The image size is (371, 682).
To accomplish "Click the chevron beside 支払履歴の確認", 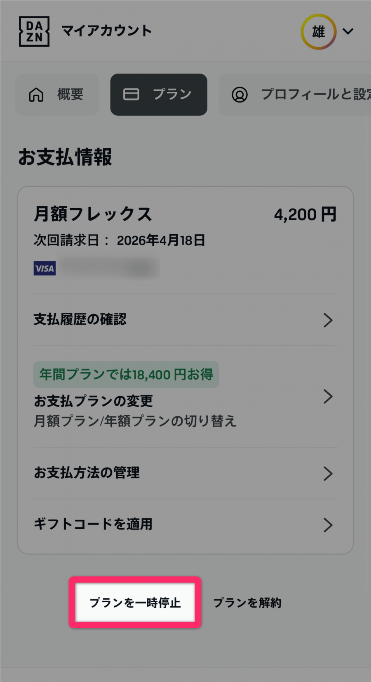I will pos(328,320).
